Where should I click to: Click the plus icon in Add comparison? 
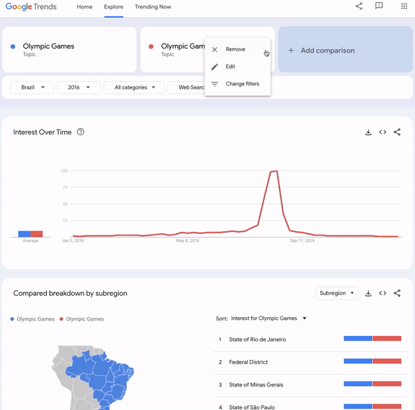(x=291, y=51)
